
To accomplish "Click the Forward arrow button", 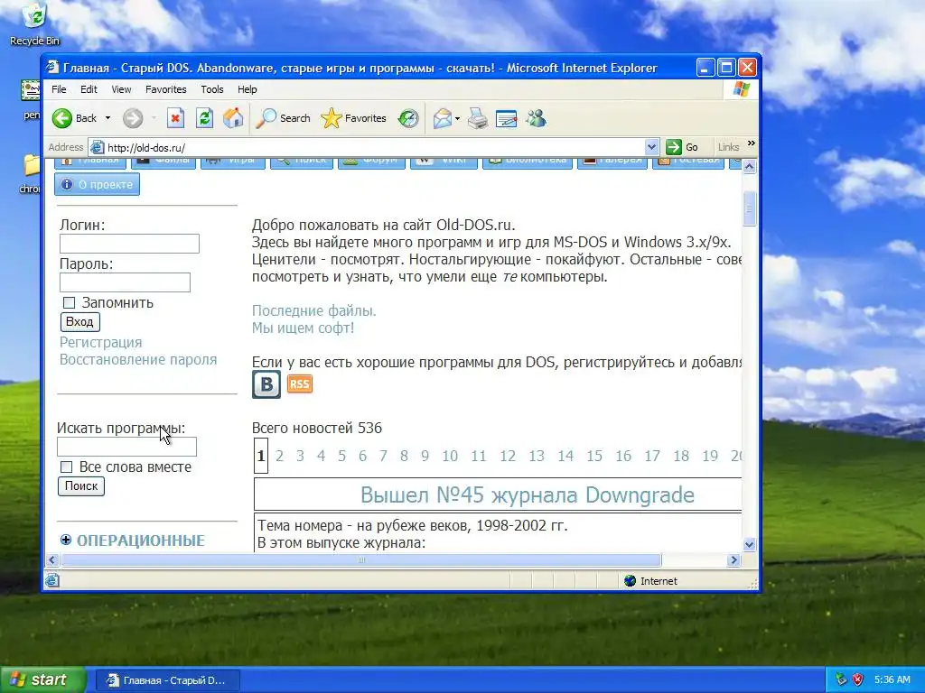I will tap(133, 118).
